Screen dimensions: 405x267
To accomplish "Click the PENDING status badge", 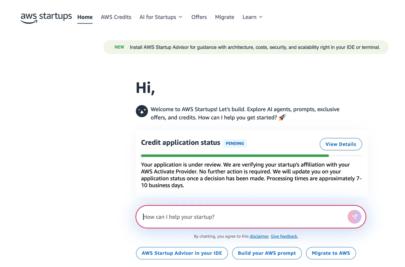I will pyautogui.click(x=235, y=143).
